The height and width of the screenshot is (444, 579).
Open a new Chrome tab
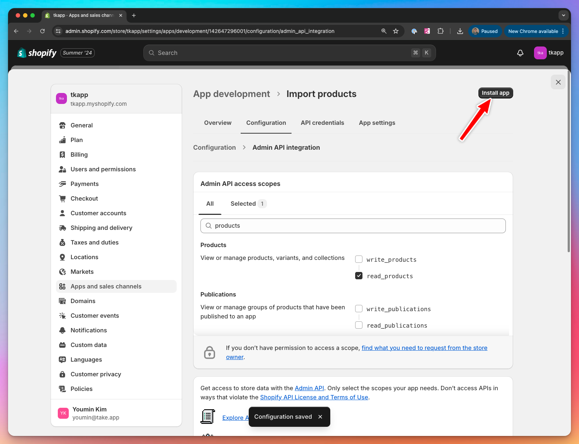coord(134,15)
